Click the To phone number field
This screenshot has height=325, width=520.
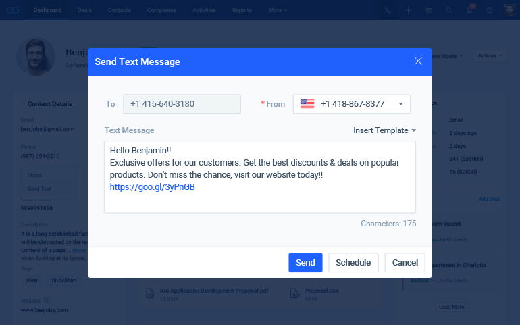(182, 104)
